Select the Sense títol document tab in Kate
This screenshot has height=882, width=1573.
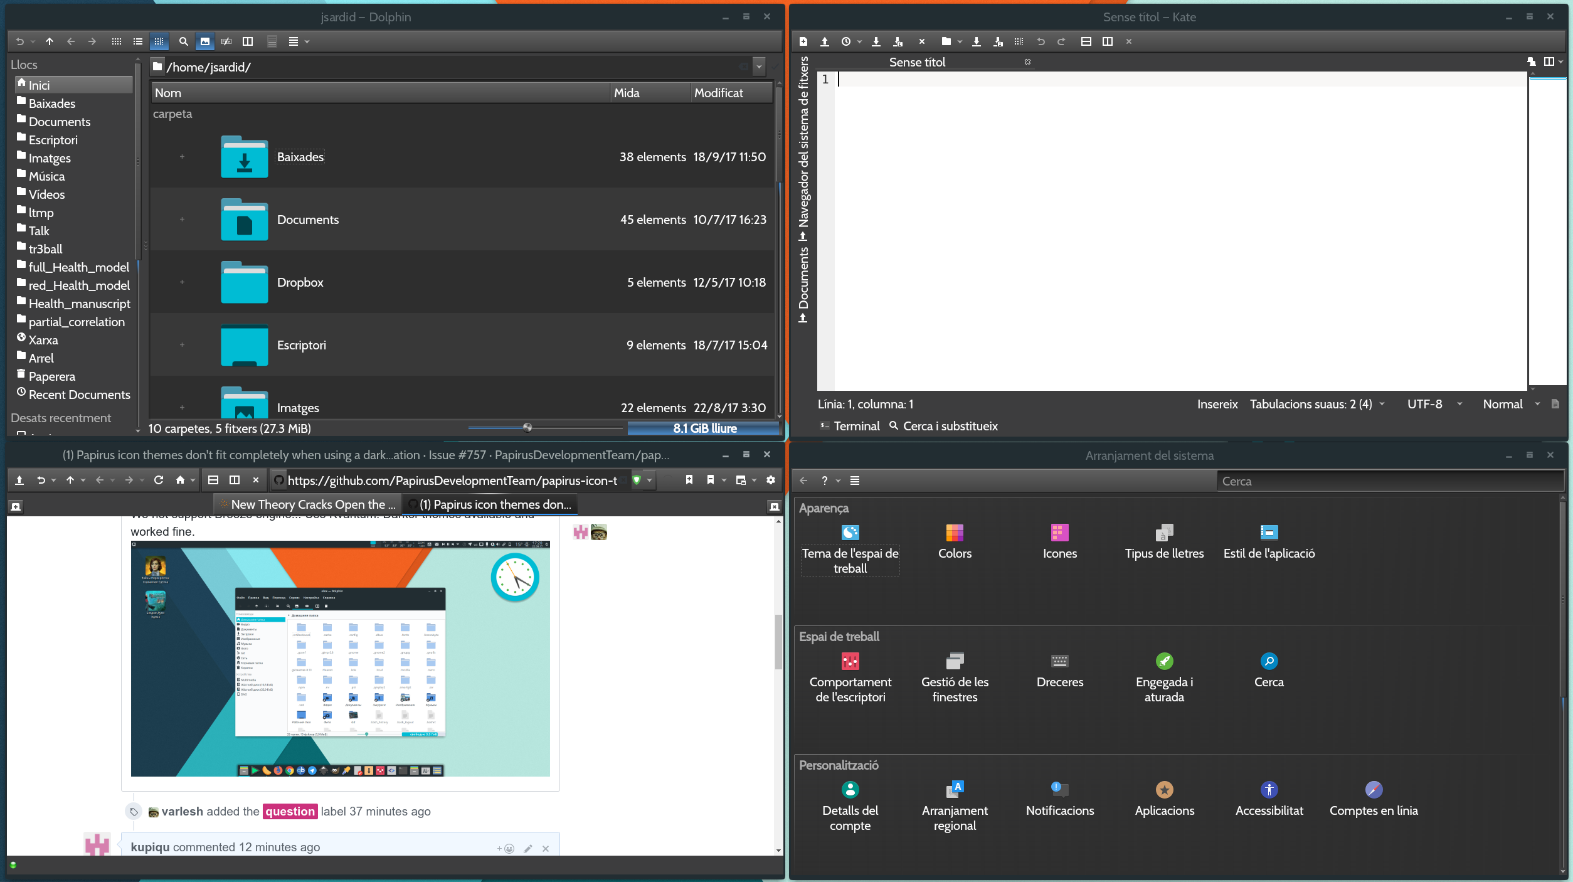click(918, 61)
